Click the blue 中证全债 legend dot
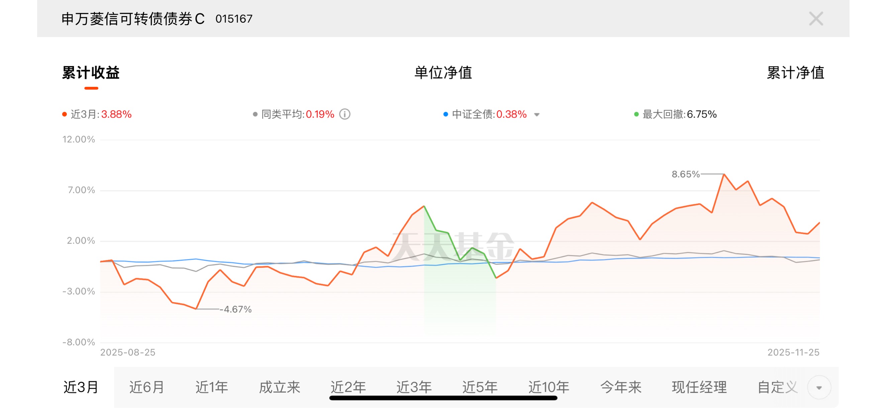The height and width of the screenshot is (408, 887). 446,114
